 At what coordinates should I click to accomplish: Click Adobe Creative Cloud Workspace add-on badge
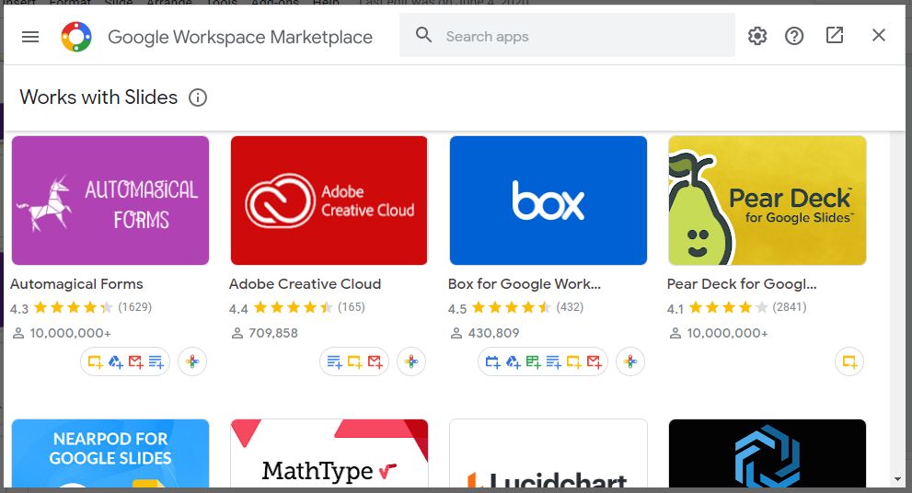pyautogui.click(x=411, y=361)
